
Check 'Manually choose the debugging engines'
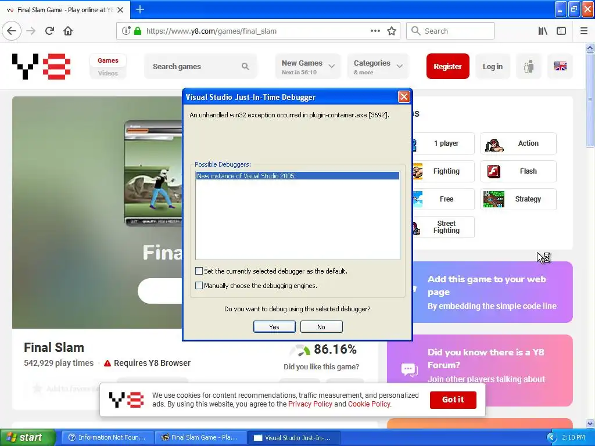[199, 285]
